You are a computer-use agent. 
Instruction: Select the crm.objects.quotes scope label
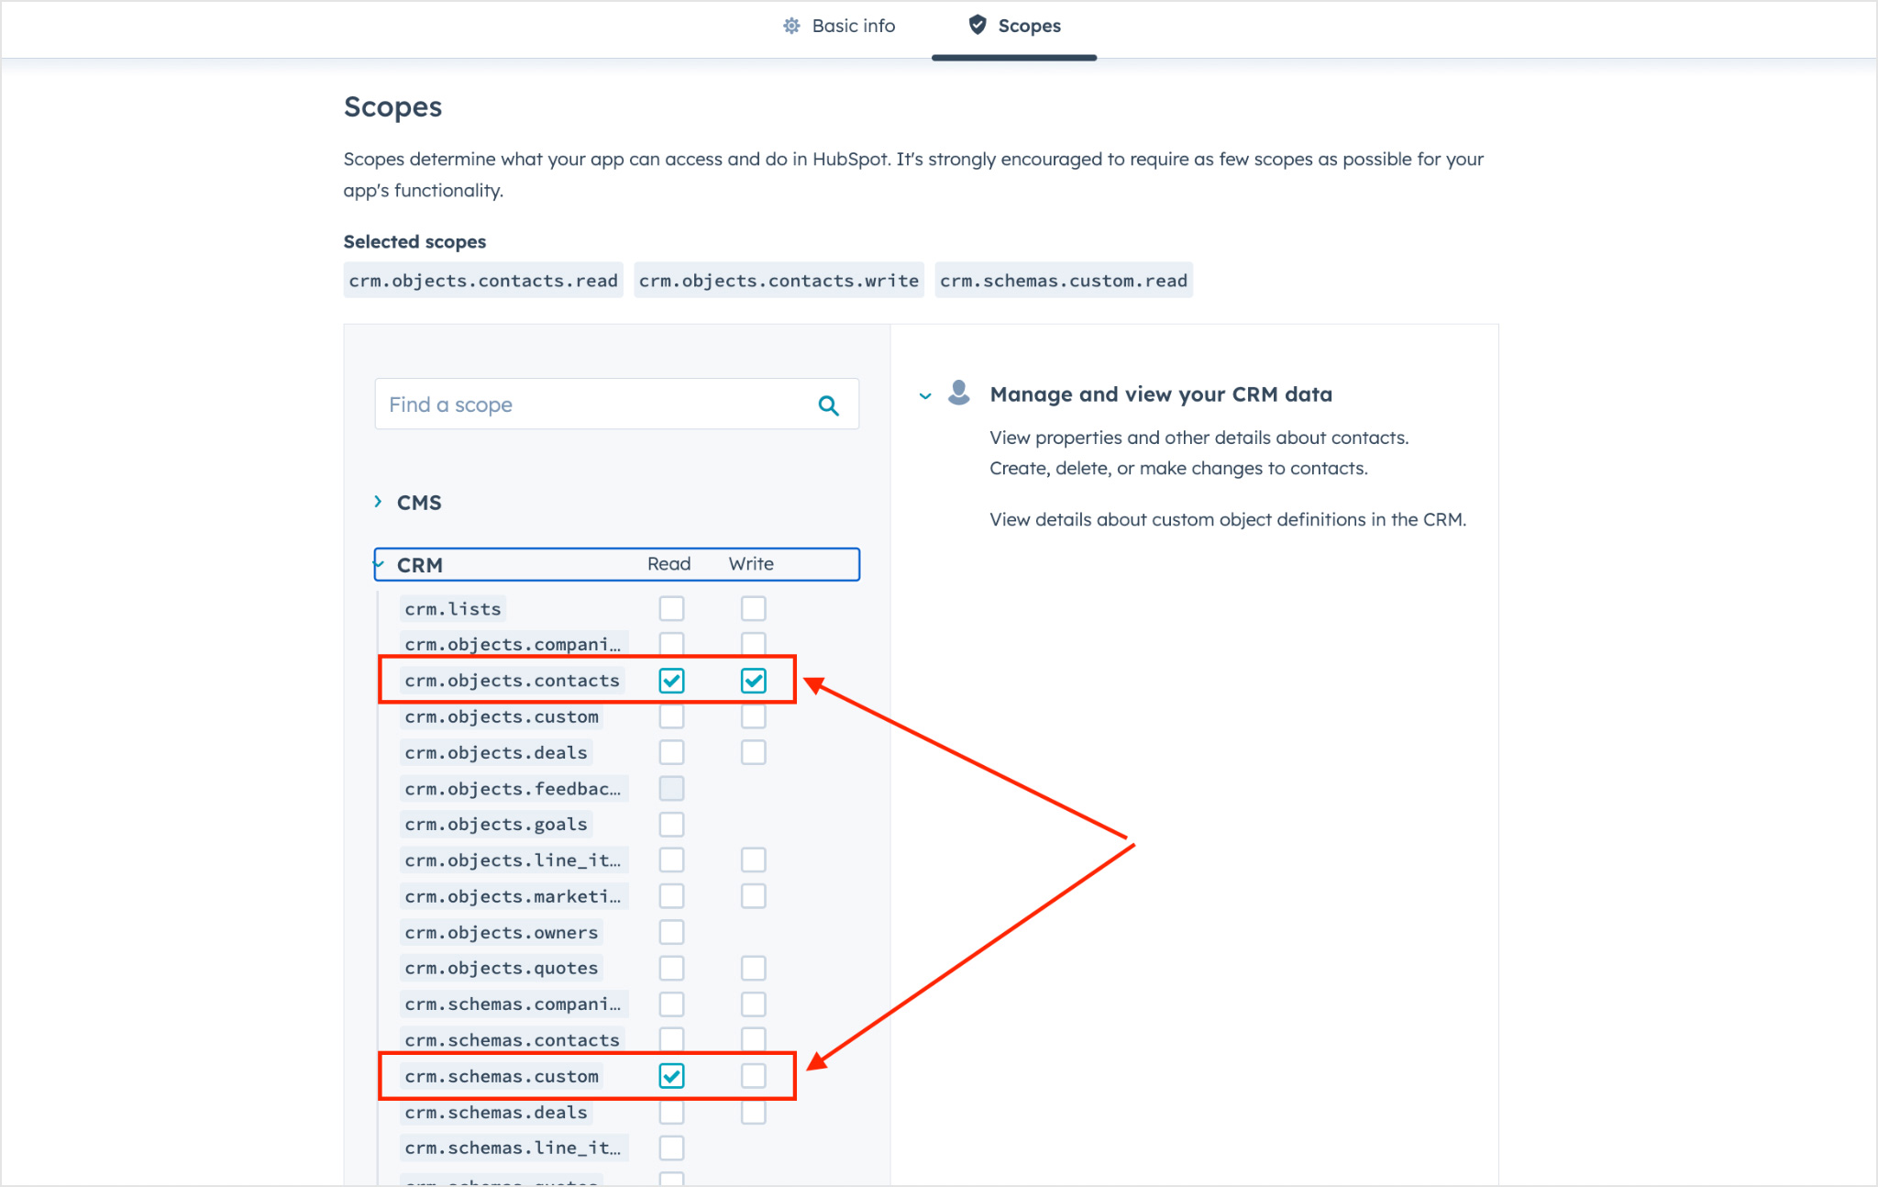(502, 968)
